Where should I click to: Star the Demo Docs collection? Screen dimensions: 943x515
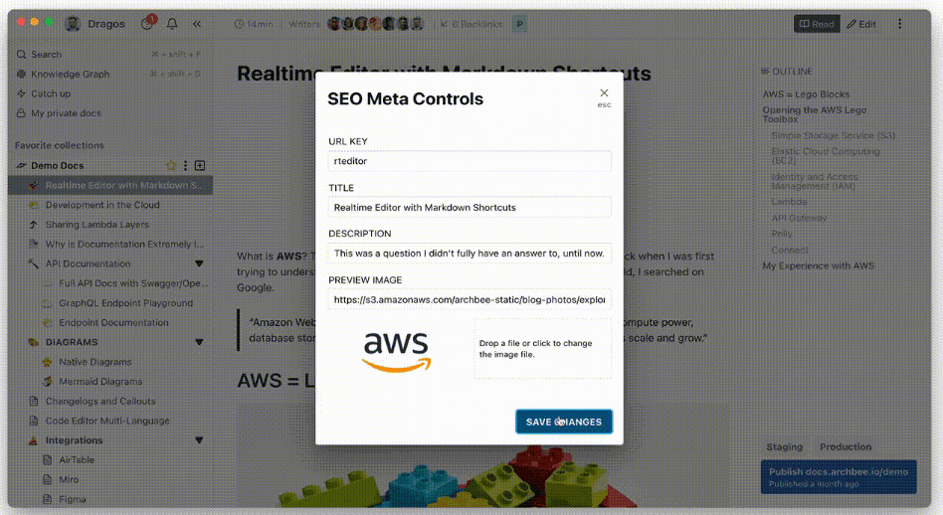pos(171,165)
